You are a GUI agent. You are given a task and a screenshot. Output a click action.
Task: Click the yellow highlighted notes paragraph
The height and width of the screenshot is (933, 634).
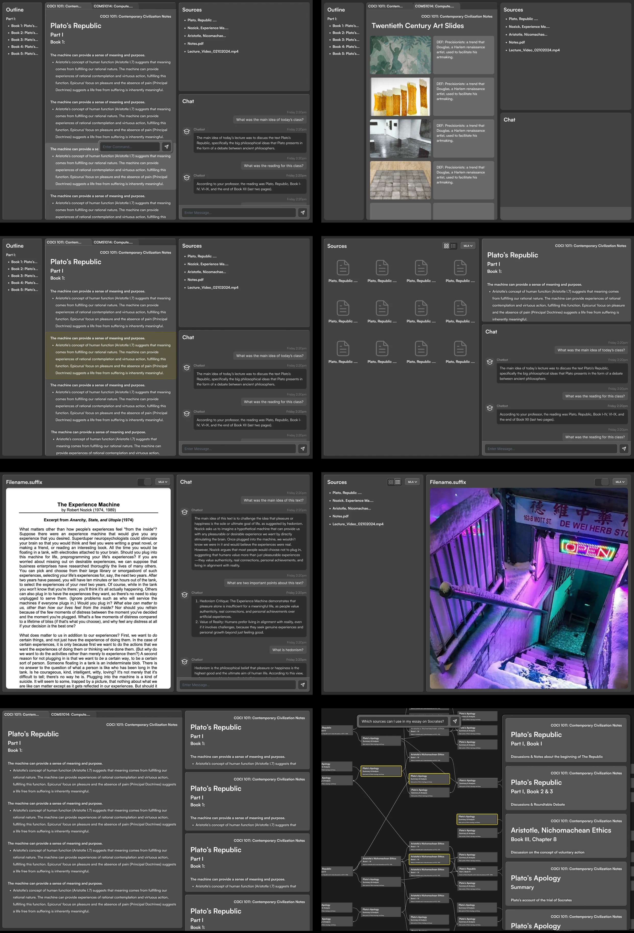[x=111, y=355]
